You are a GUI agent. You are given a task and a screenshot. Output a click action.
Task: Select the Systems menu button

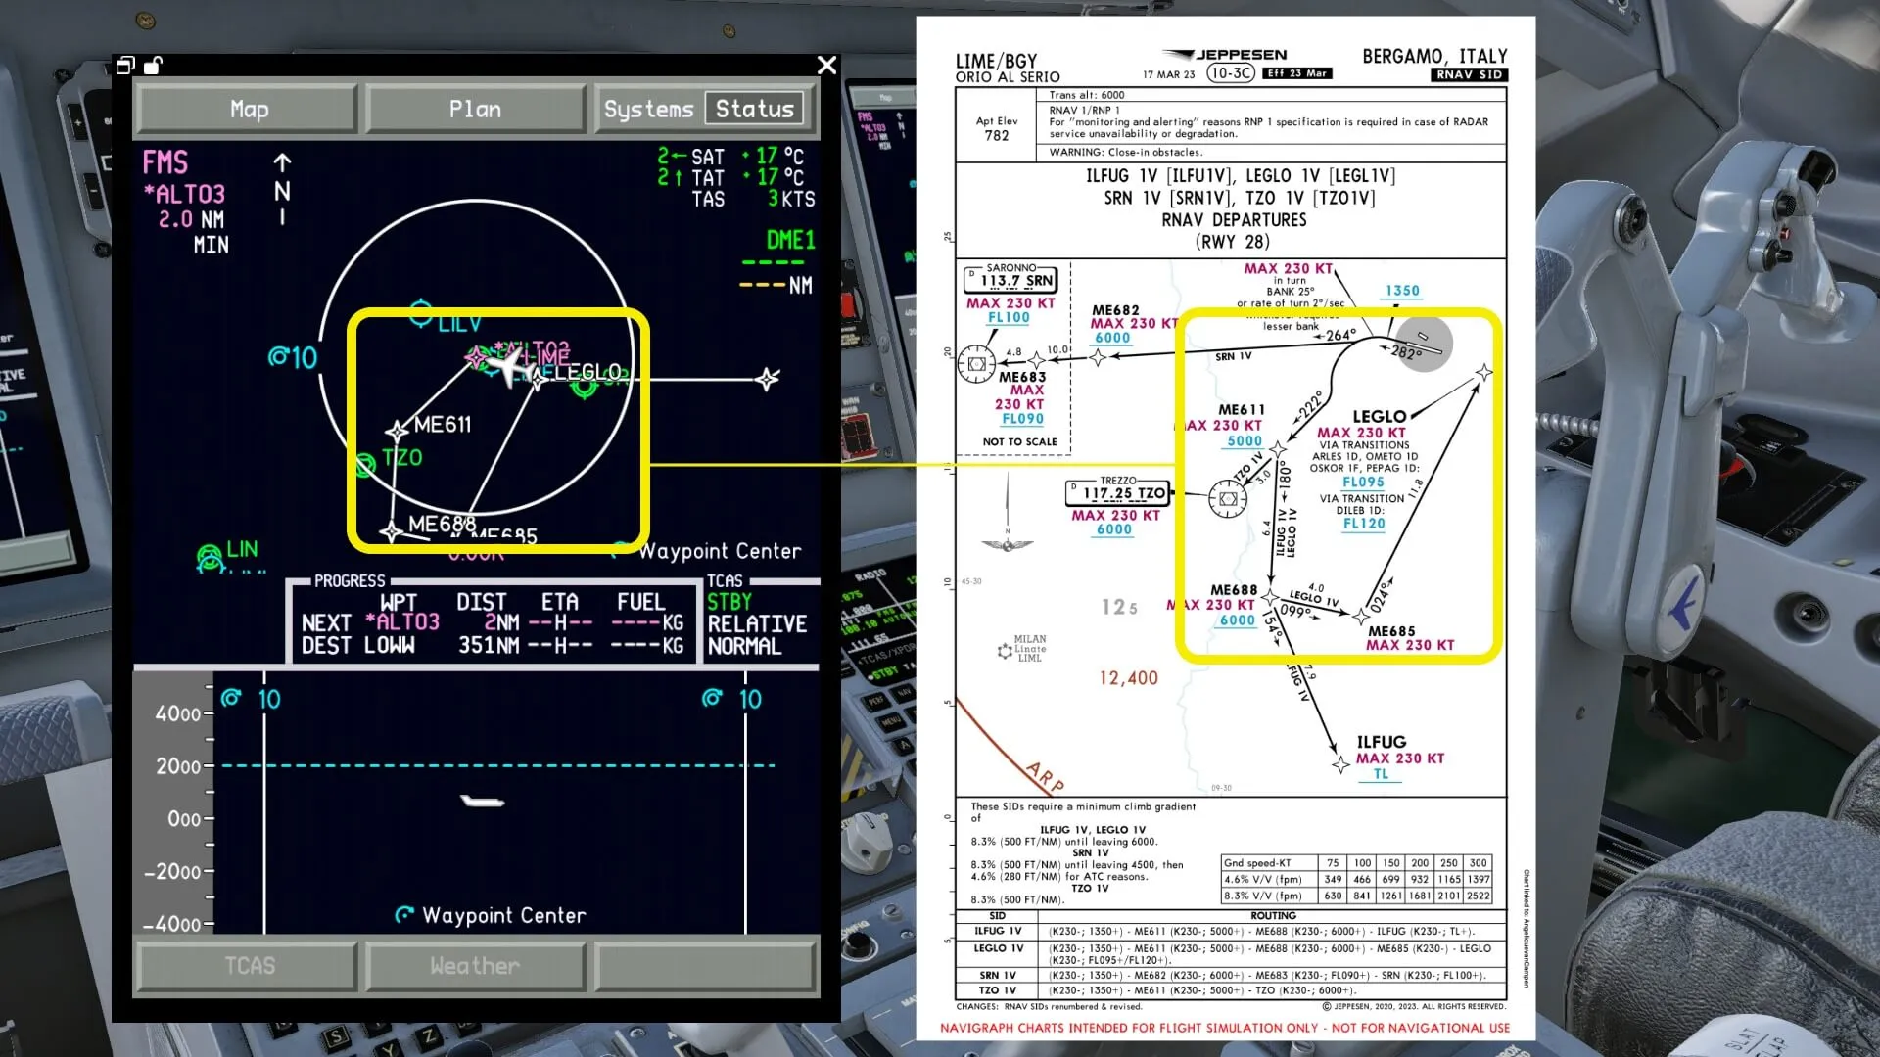pos(648,109)
